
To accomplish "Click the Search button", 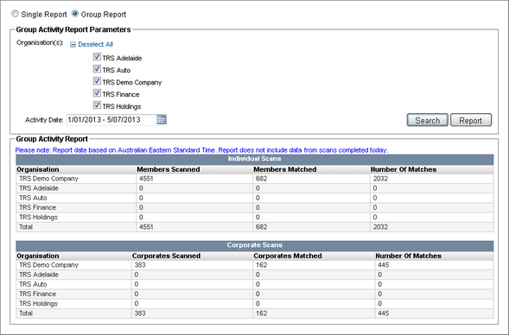I will 428,120.
